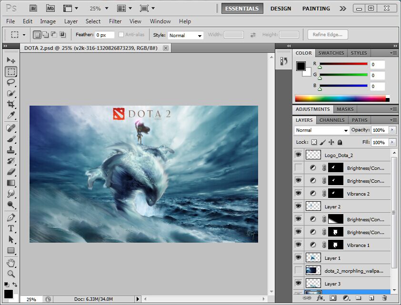The image size is (401, 305).
Task: Switch to the Design workspace
Action: point(281,9)
